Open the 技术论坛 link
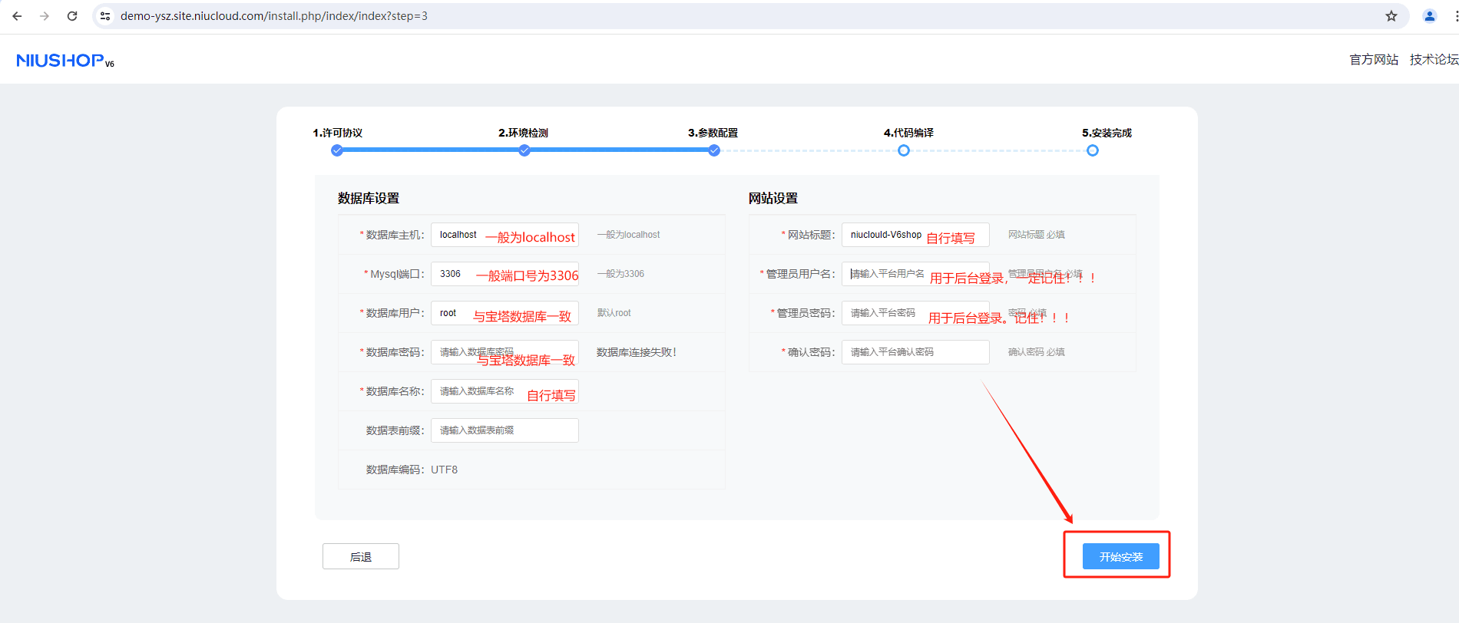The image size is (1459, 623). point(1433,60)
